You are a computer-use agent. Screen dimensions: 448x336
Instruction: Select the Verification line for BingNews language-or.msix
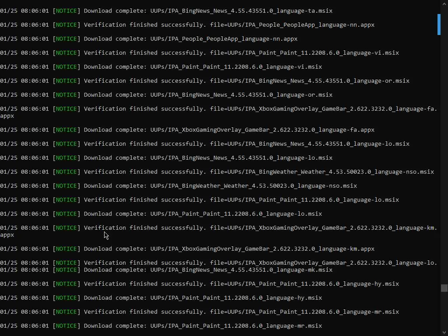[x=205, y=81]
